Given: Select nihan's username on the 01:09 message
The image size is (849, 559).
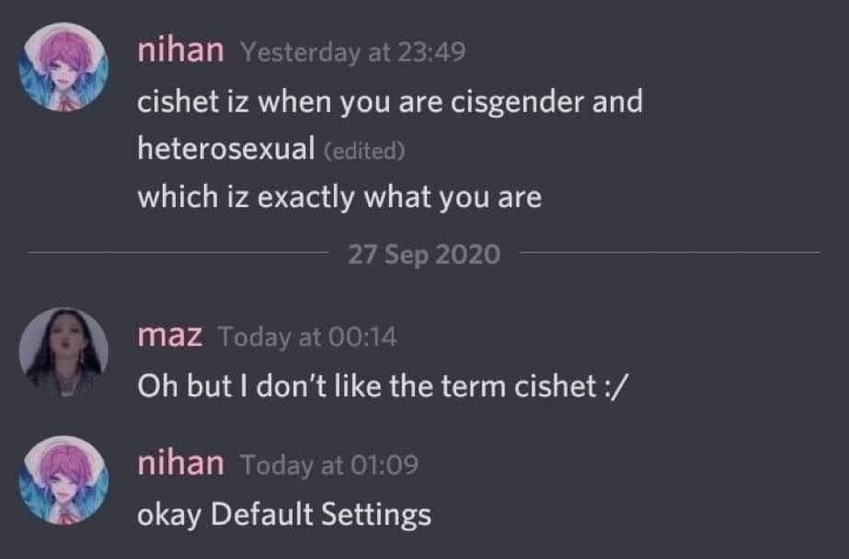Looking at the screenshot, I should (x=180, y=464).
